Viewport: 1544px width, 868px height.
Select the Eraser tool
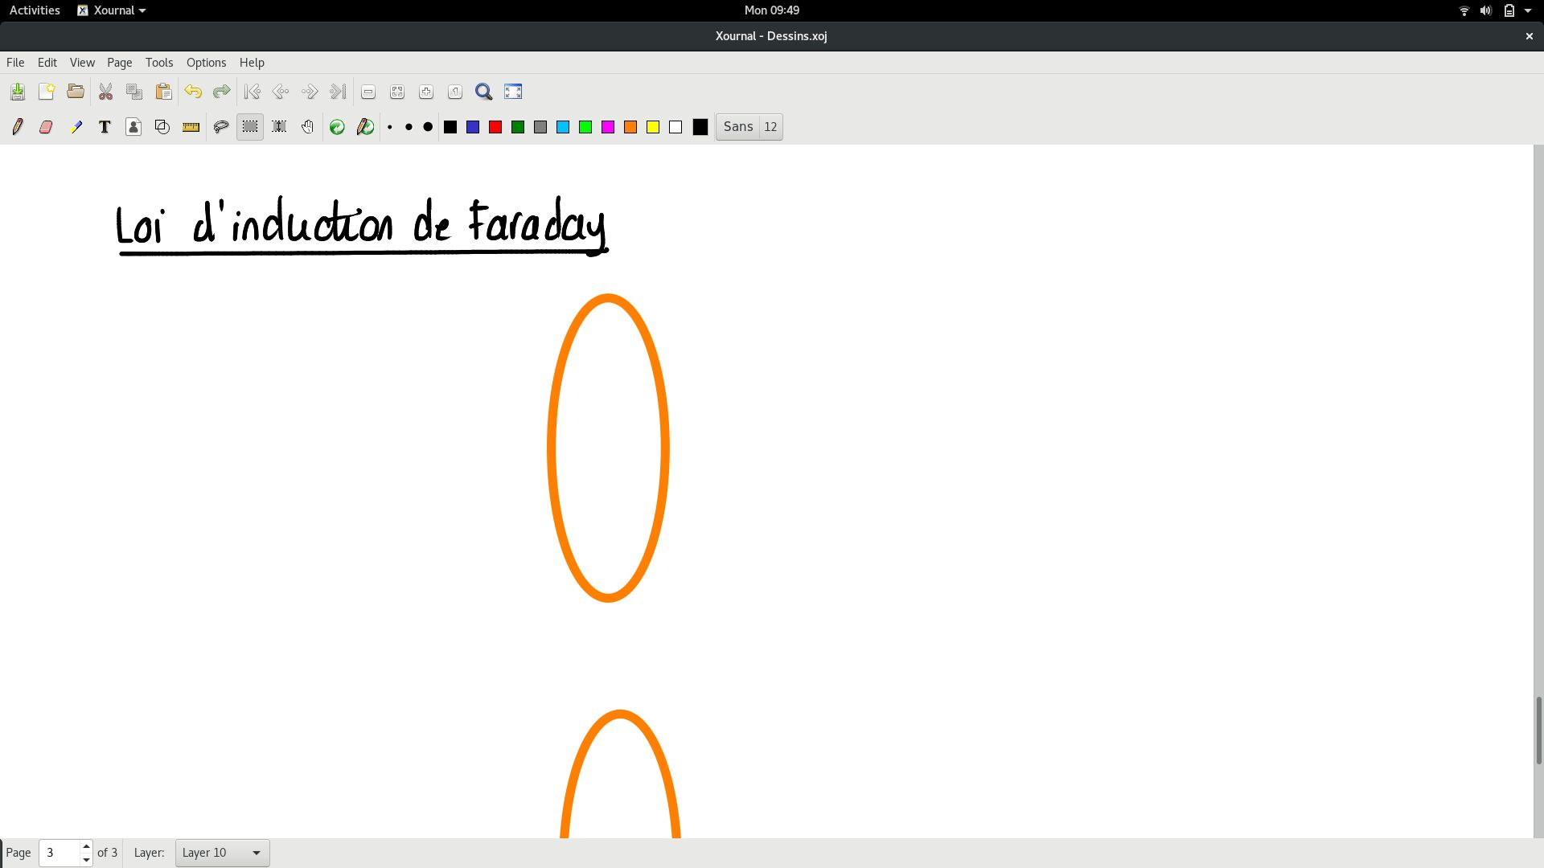pyautogui.click(x=46, y=127)
